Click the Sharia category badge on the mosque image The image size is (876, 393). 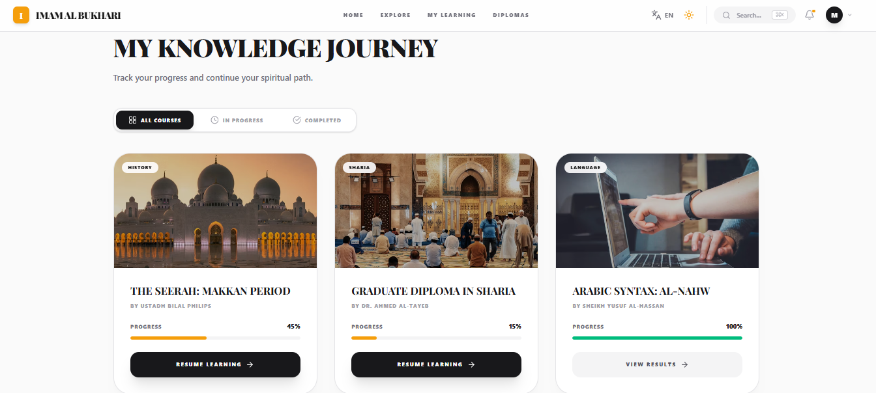point(359,167)
